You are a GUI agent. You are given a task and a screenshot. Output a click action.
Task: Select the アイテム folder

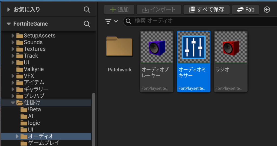(x=30, y=83)
